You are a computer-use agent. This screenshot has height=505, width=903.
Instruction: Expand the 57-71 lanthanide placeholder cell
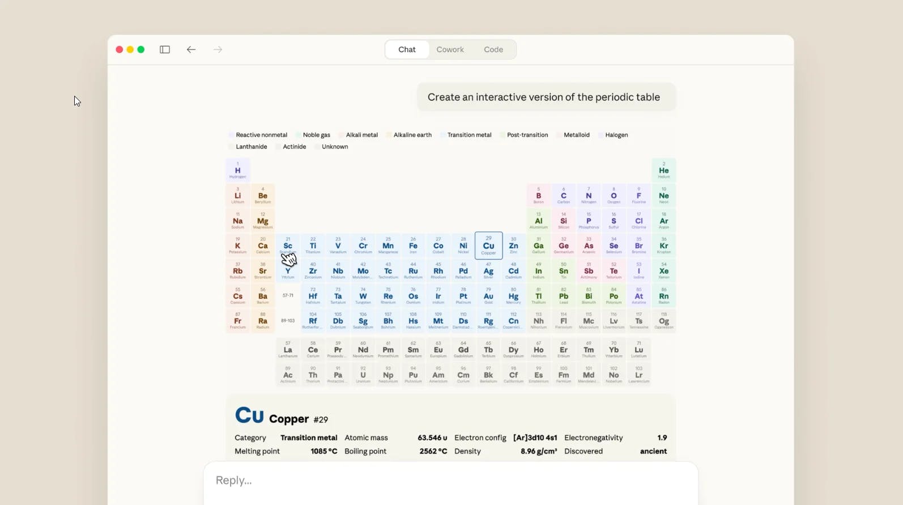288,295
